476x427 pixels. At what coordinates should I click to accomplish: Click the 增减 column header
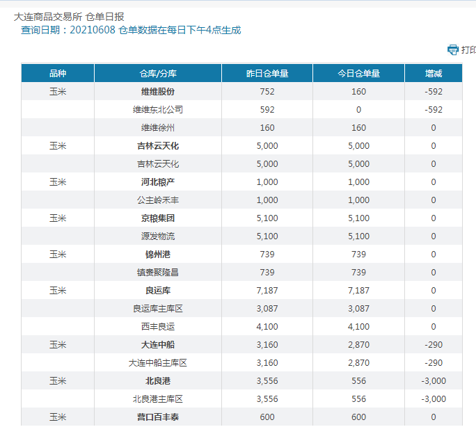(x=434, y=73)
